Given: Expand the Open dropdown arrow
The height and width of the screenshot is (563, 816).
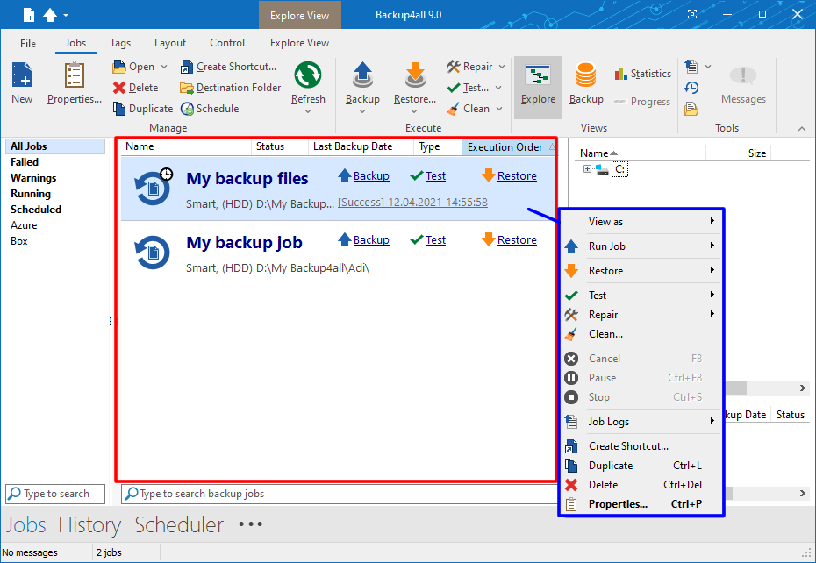Looking at the screenshot, I should tap(164, 67).
